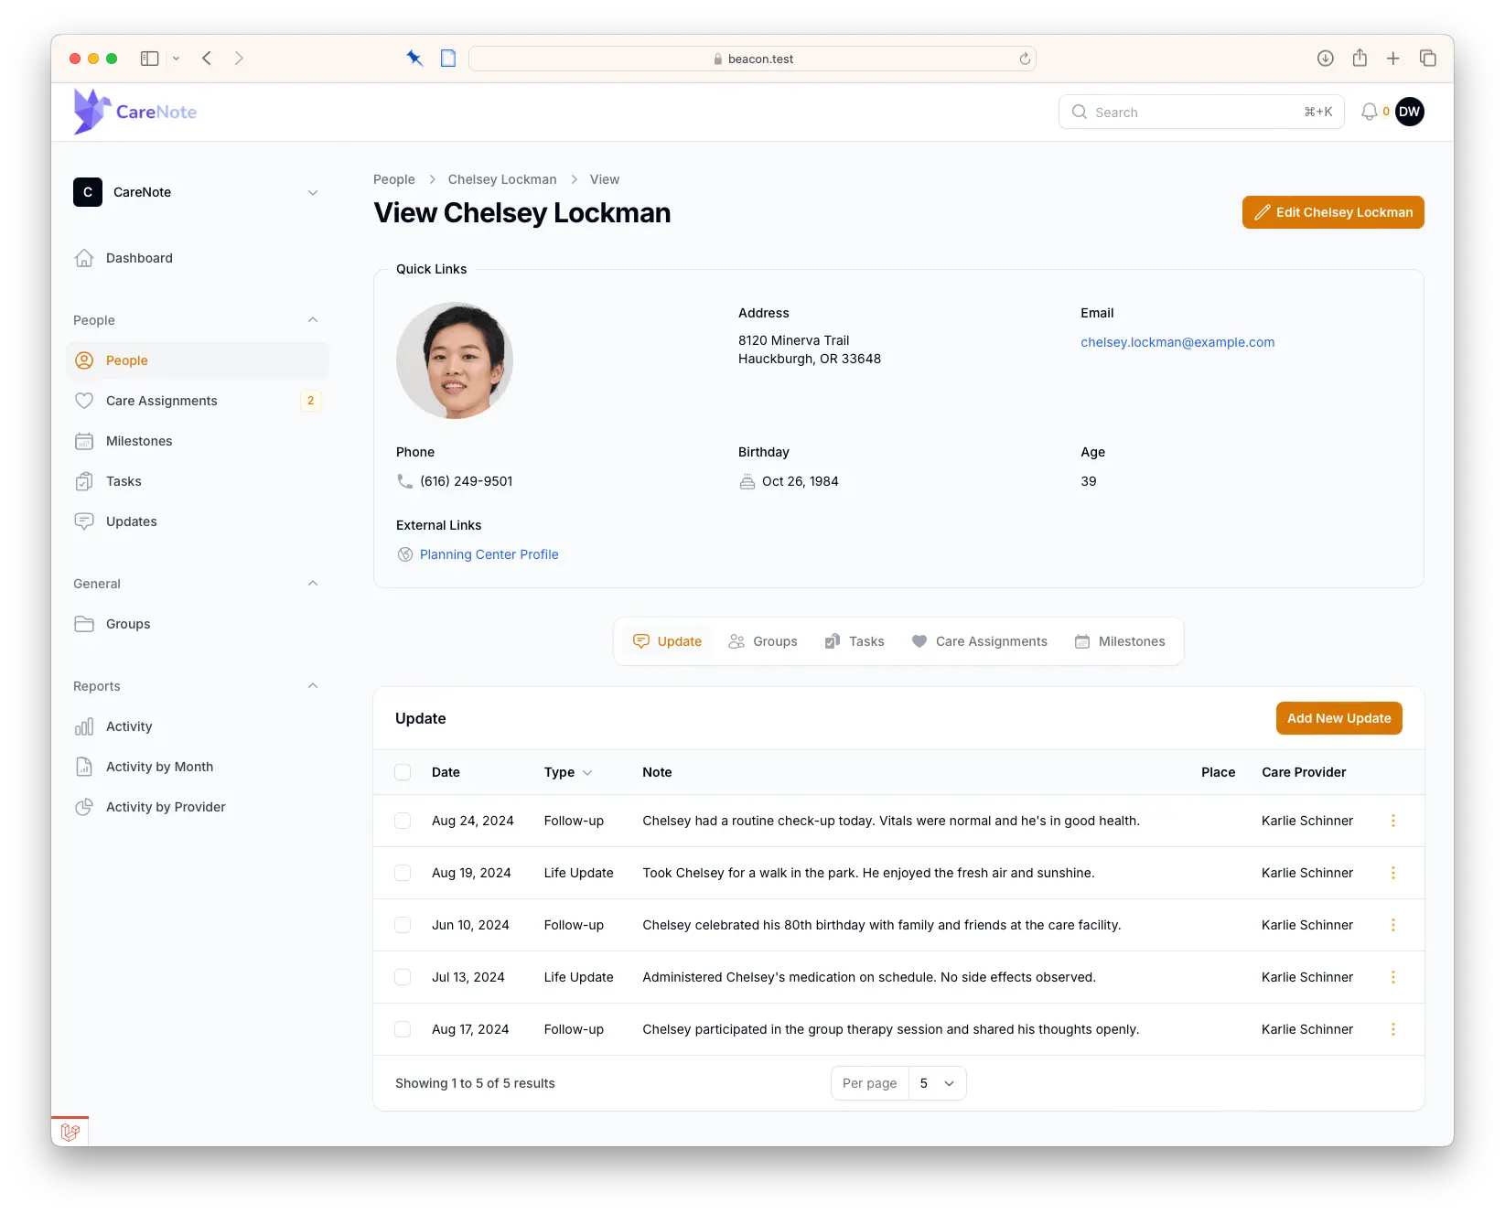The width and height of the screenshot is (1505, 1214).
Task: Click Edit Chelsey Lockman button
Action: pyautogui.click(x=1333, y=212)
